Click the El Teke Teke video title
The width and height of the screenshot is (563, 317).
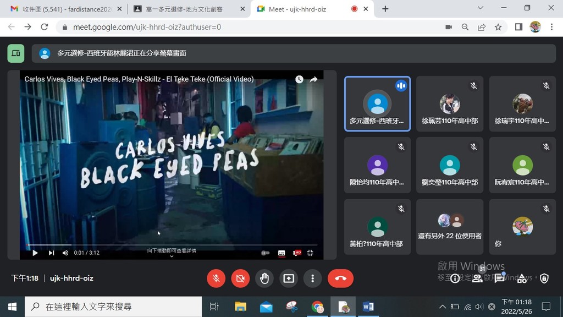tap(139, 79)
